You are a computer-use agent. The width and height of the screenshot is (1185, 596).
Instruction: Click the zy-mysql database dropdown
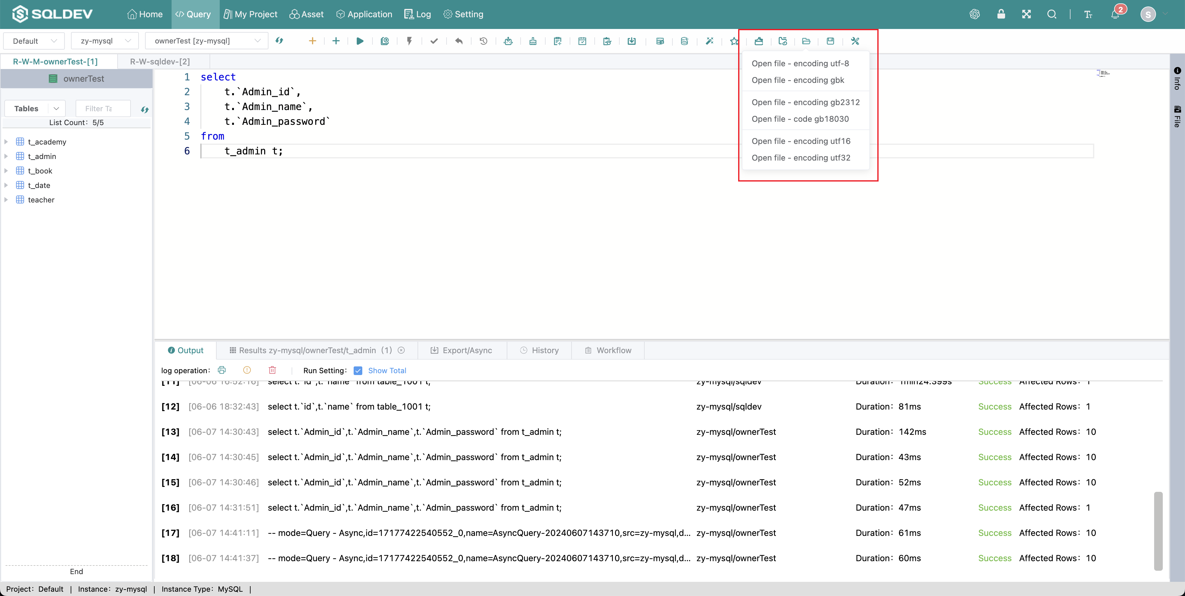[x=103, y=41]
